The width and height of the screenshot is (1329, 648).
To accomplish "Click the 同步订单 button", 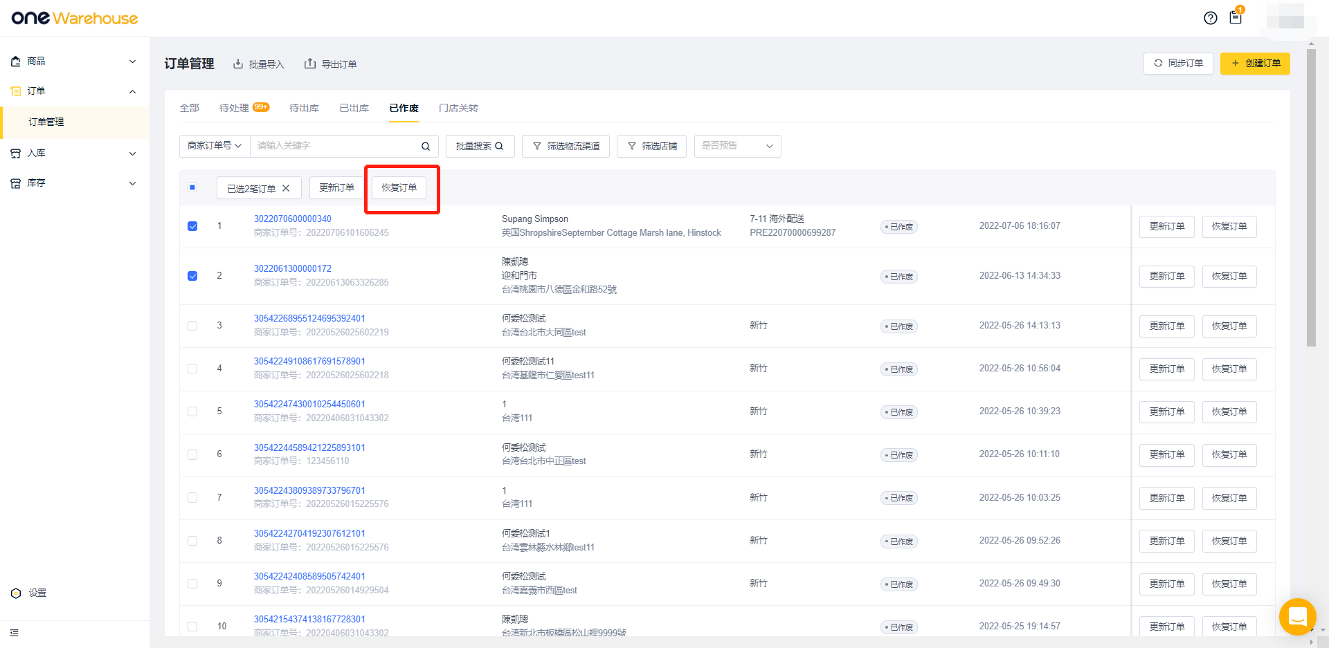I will tap(1178, 63).
